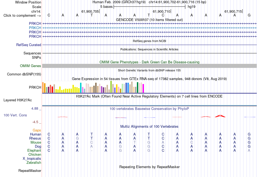Click the Rhesus G mismatch base
Image resolution: width=257 pixels, height=177 pixels.
click(x=77, y=138)
